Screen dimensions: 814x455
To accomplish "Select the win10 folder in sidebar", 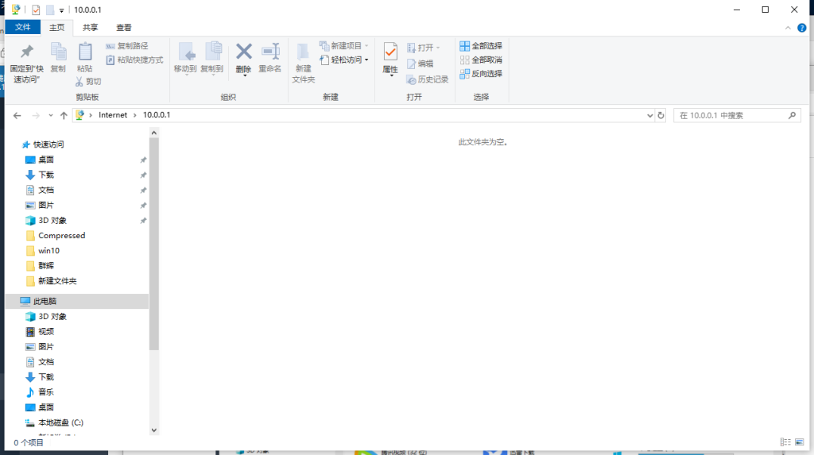I will [x=48, y=251].
